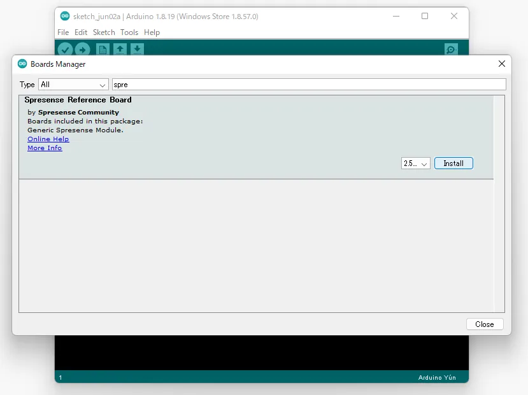Open the More Info link
Screen dimensions: 528x395
coord(45,148)
